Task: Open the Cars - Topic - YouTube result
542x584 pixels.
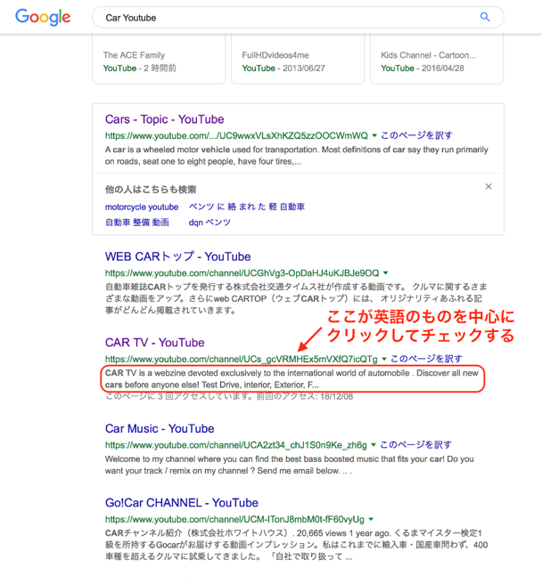Action: click(x=165, y=119)
